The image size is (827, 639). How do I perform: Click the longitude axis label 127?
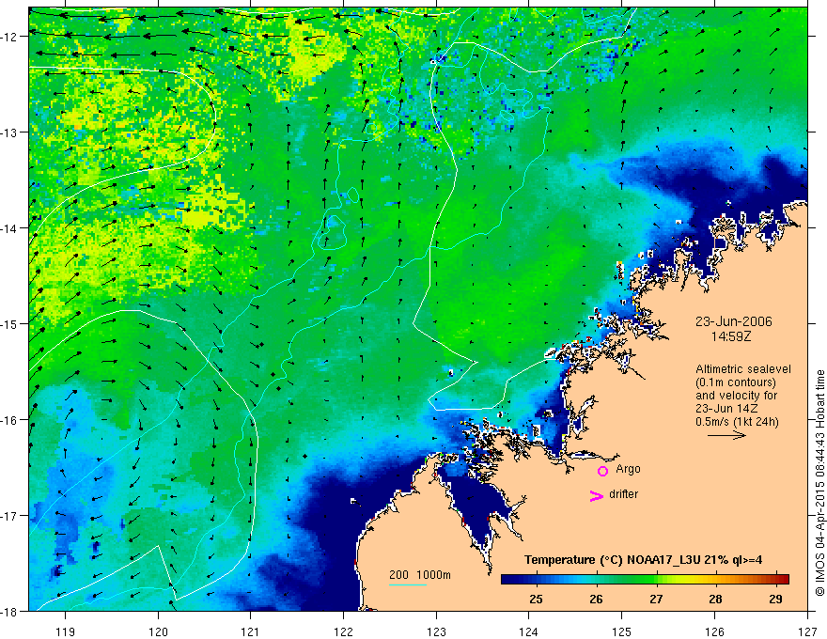pyautogui.click(x=807, y=631)
